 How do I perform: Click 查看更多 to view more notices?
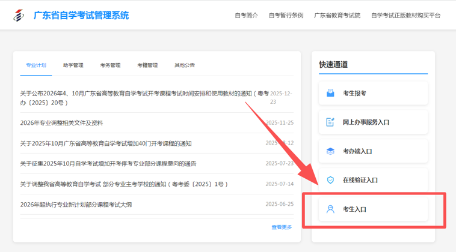282,227
